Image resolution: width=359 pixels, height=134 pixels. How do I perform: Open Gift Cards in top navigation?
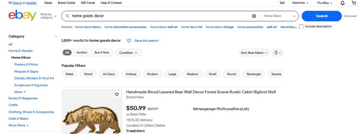(x=88, y=3)
